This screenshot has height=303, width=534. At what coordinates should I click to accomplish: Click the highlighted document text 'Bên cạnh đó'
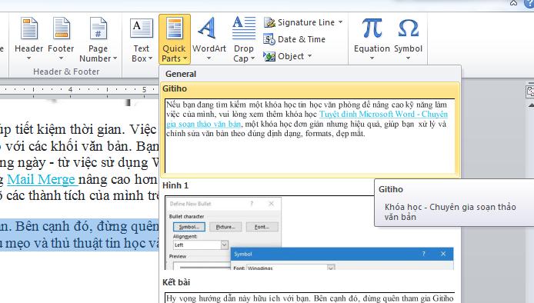[53, 226]
